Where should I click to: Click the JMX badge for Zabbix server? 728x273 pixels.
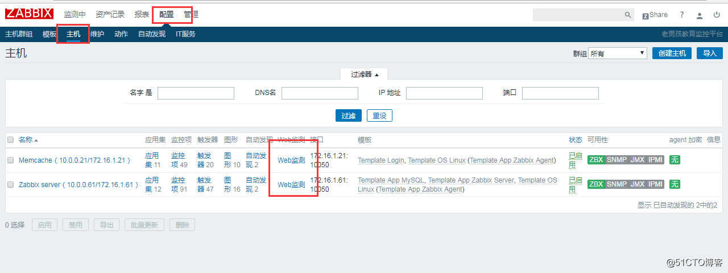coord(637,184)
